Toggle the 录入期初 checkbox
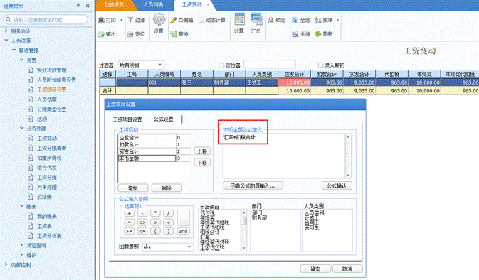 (320, 65)
